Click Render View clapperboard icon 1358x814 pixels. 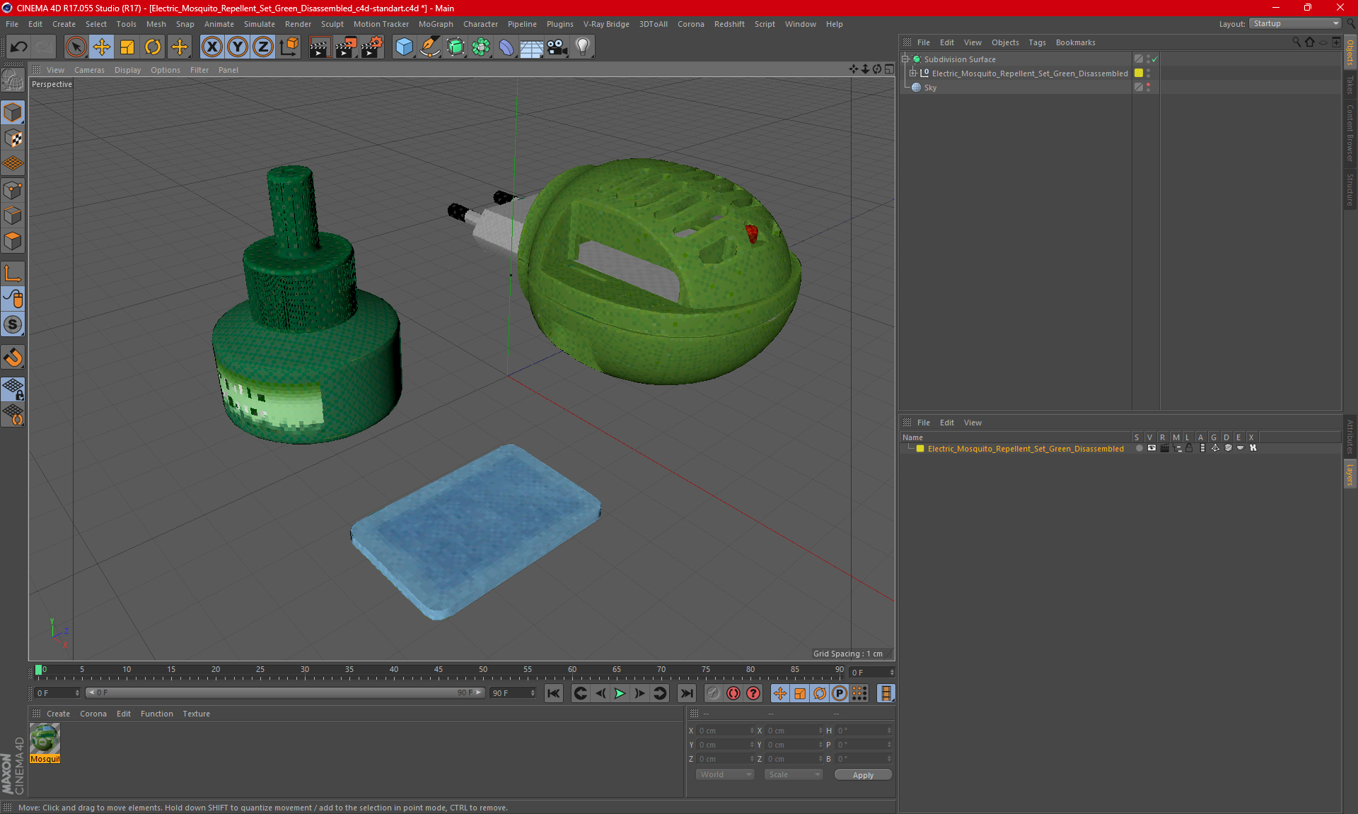point(320,47)
